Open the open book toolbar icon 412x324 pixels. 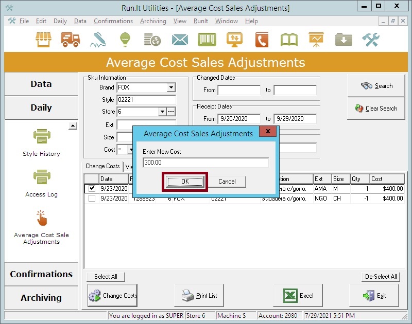289,40
